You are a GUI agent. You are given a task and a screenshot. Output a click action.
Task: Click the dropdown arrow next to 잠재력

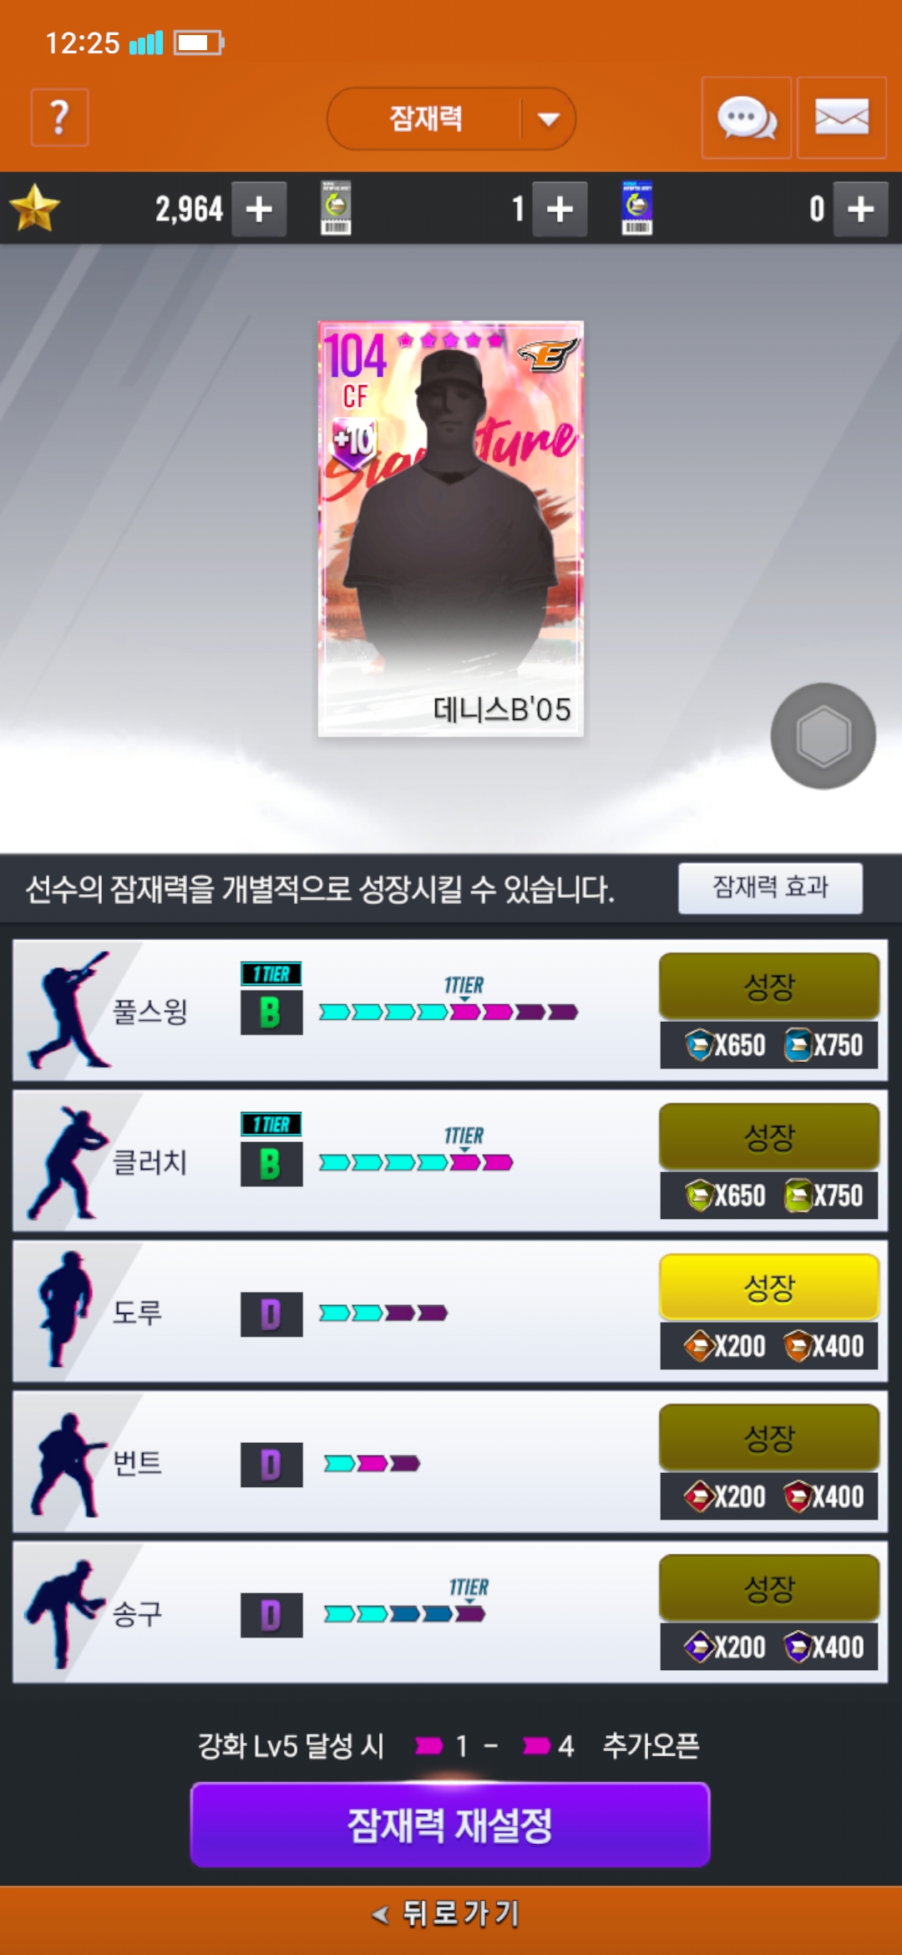coord(549,119)
